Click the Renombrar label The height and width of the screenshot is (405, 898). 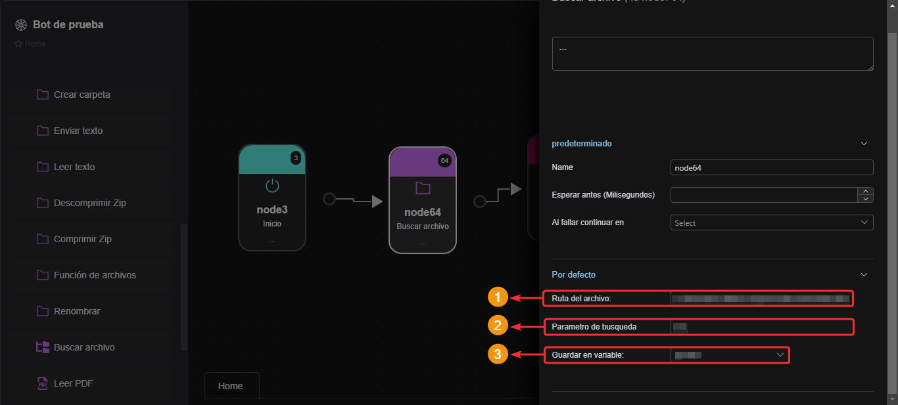pos(77,311)
